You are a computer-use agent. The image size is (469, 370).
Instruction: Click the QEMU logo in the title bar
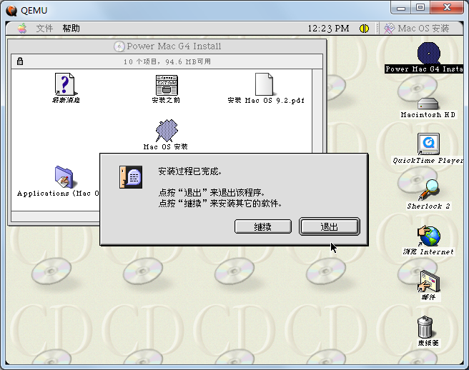tap(11, 11)
